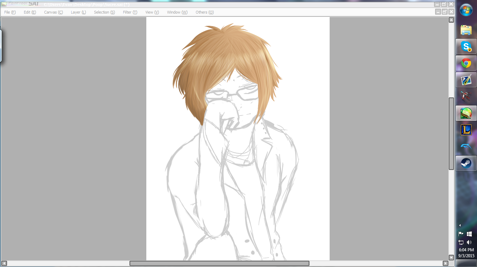The height and width of the screenshot is (267, 477).
Task: Click vertical scrollbar up arrow
Action: (451, 20)
